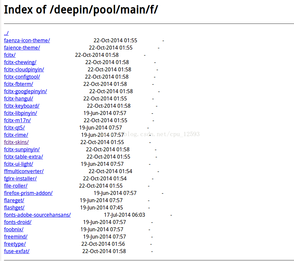This screenshot has height=261, width=294.
Task: Select the date beside fuse-exfat
Action: click(104, 251)
